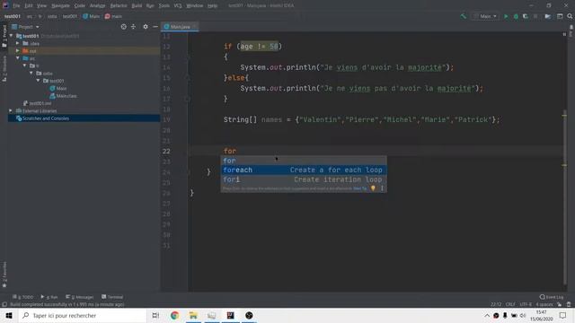Screen dimensions: 575x323
Task: Click Expand/Collapse All icon in Project panel
Action: coord(133,27)
